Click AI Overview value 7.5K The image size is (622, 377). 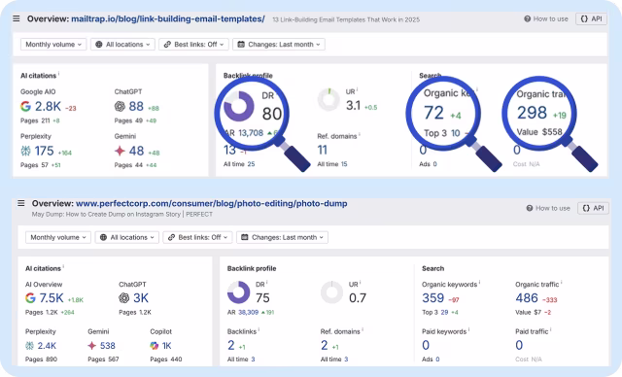click(x=52, y=297)
